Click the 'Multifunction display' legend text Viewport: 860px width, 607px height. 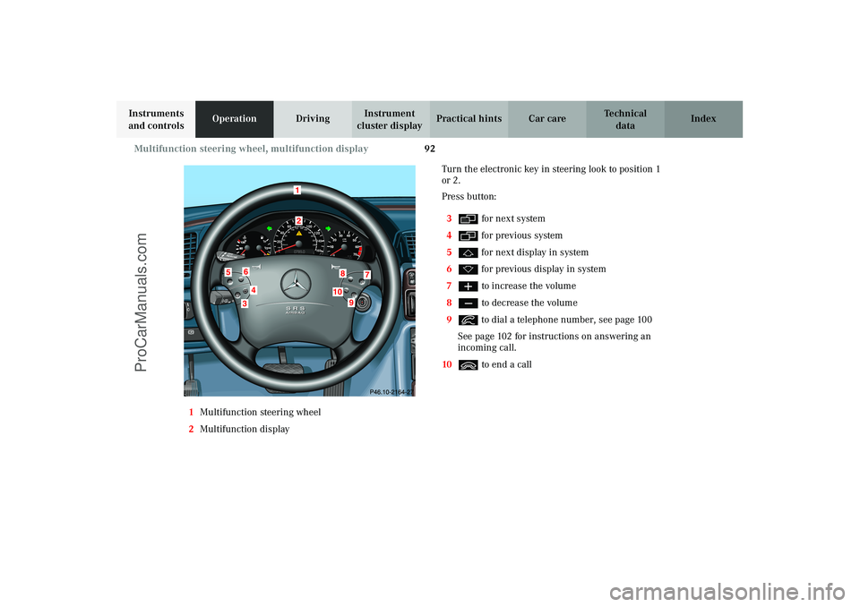click(245, 430)
